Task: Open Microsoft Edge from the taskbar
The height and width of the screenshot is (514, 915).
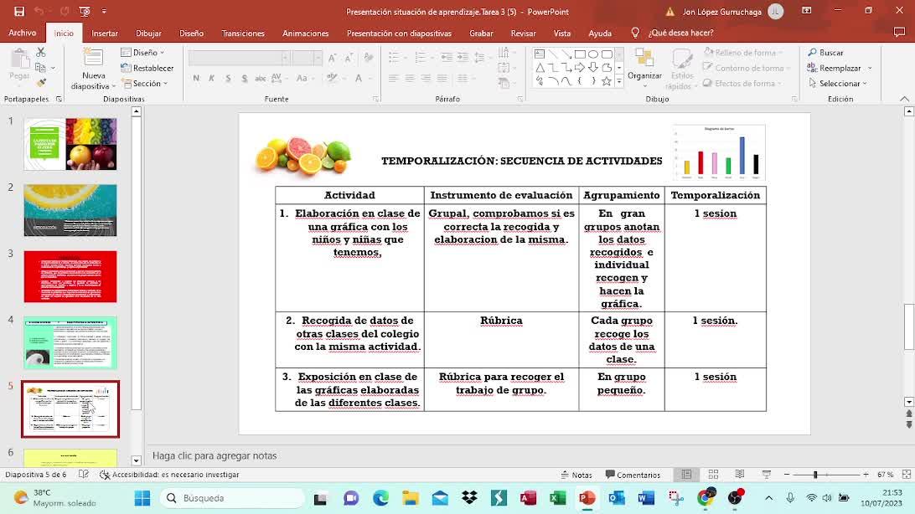Action: (x=380, y=498)
